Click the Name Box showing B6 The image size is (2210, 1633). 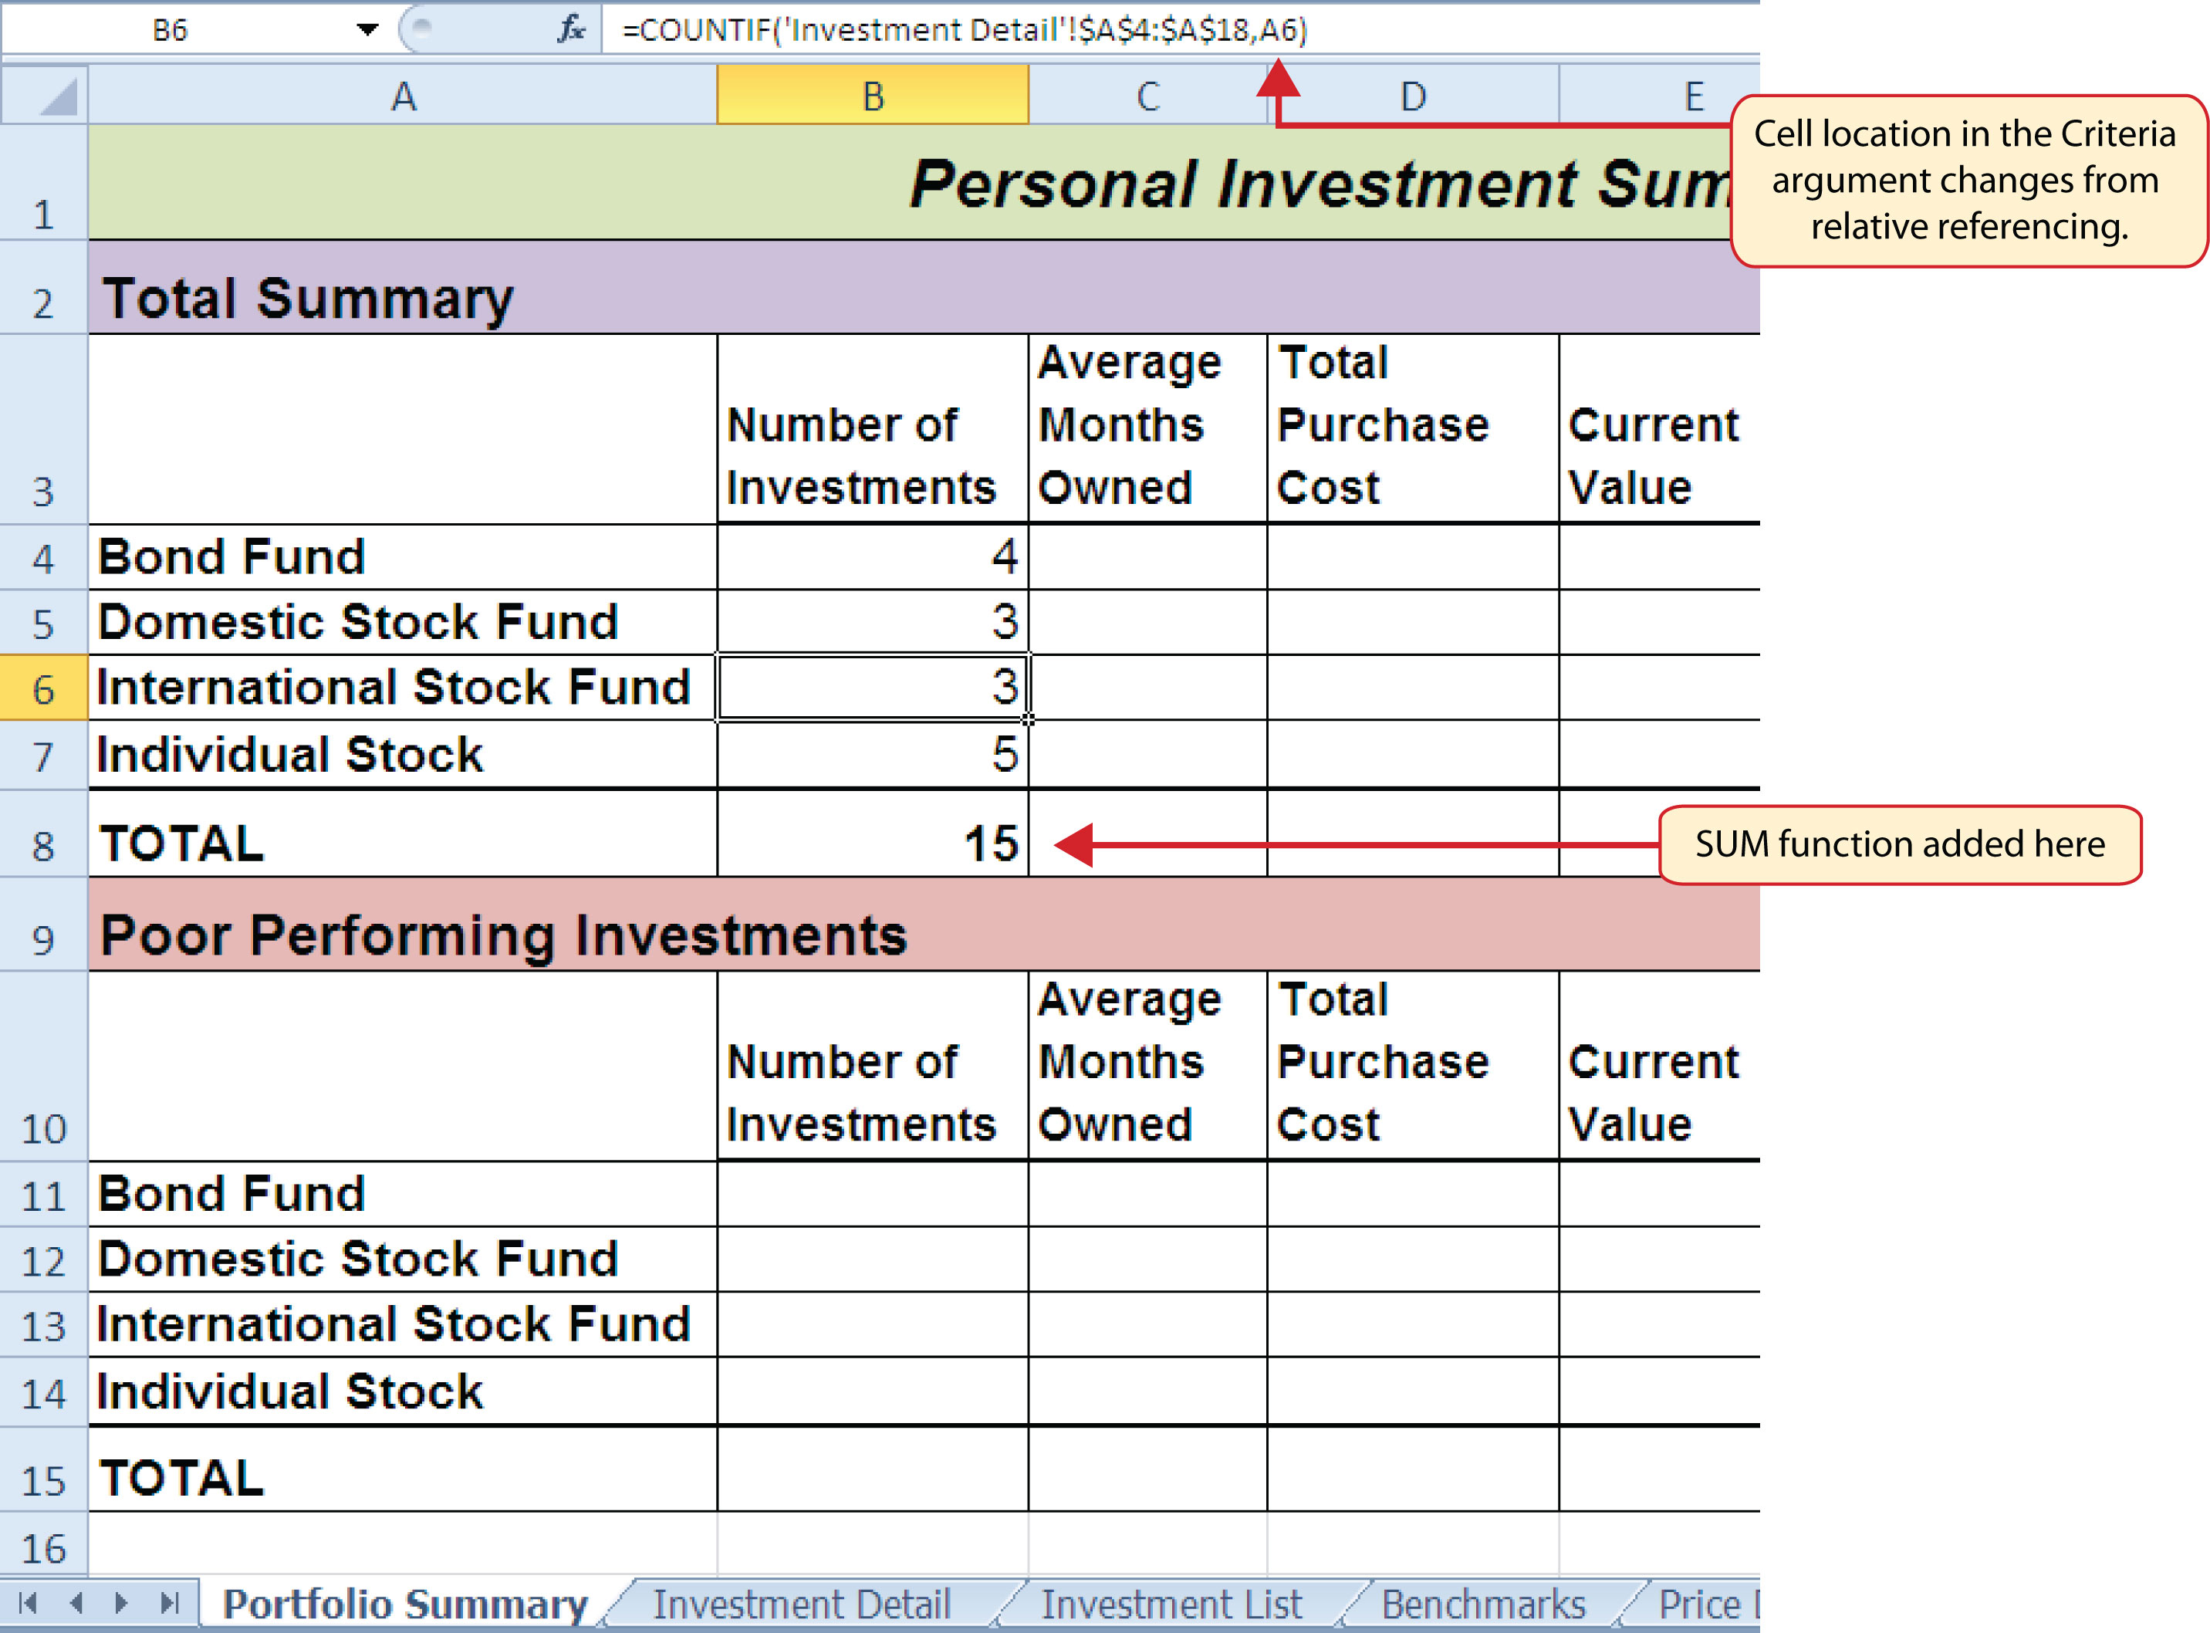tap(170, 29)
